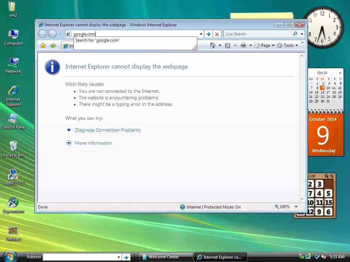Open the recent pages dropdown arrow
Viewport: 350px width, 262px height.
tap(60, 34)
